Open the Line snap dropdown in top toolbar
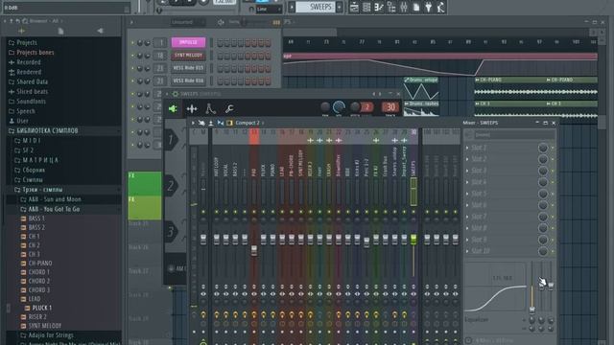Image resolution: width=614 pixels, height=345 pixels. pyautogui.click(x=269, y=9)
